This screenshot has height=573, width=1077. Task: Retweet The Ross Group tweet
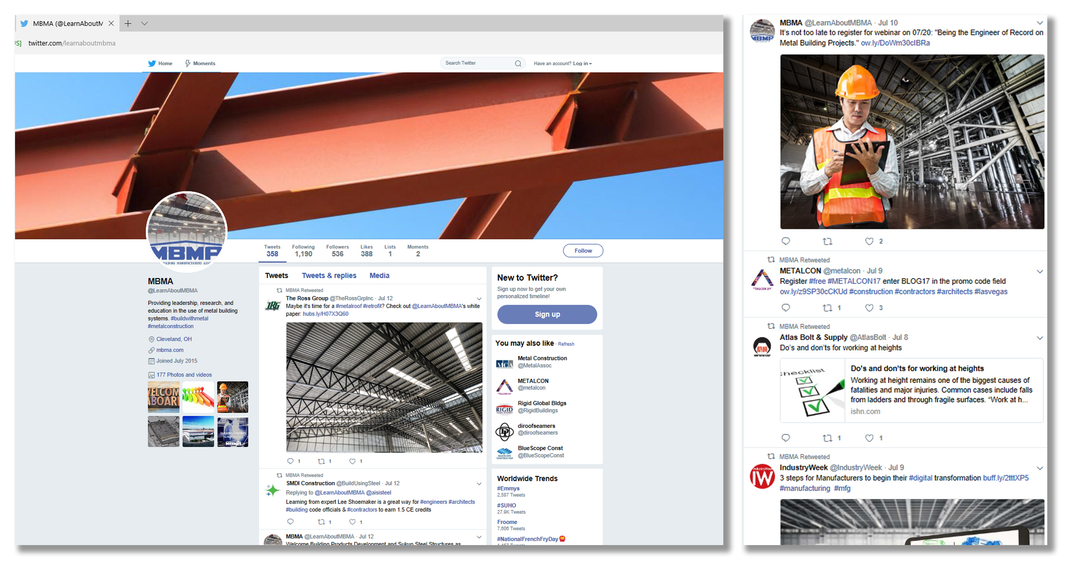pyautogui.click(x=321, y=461)
